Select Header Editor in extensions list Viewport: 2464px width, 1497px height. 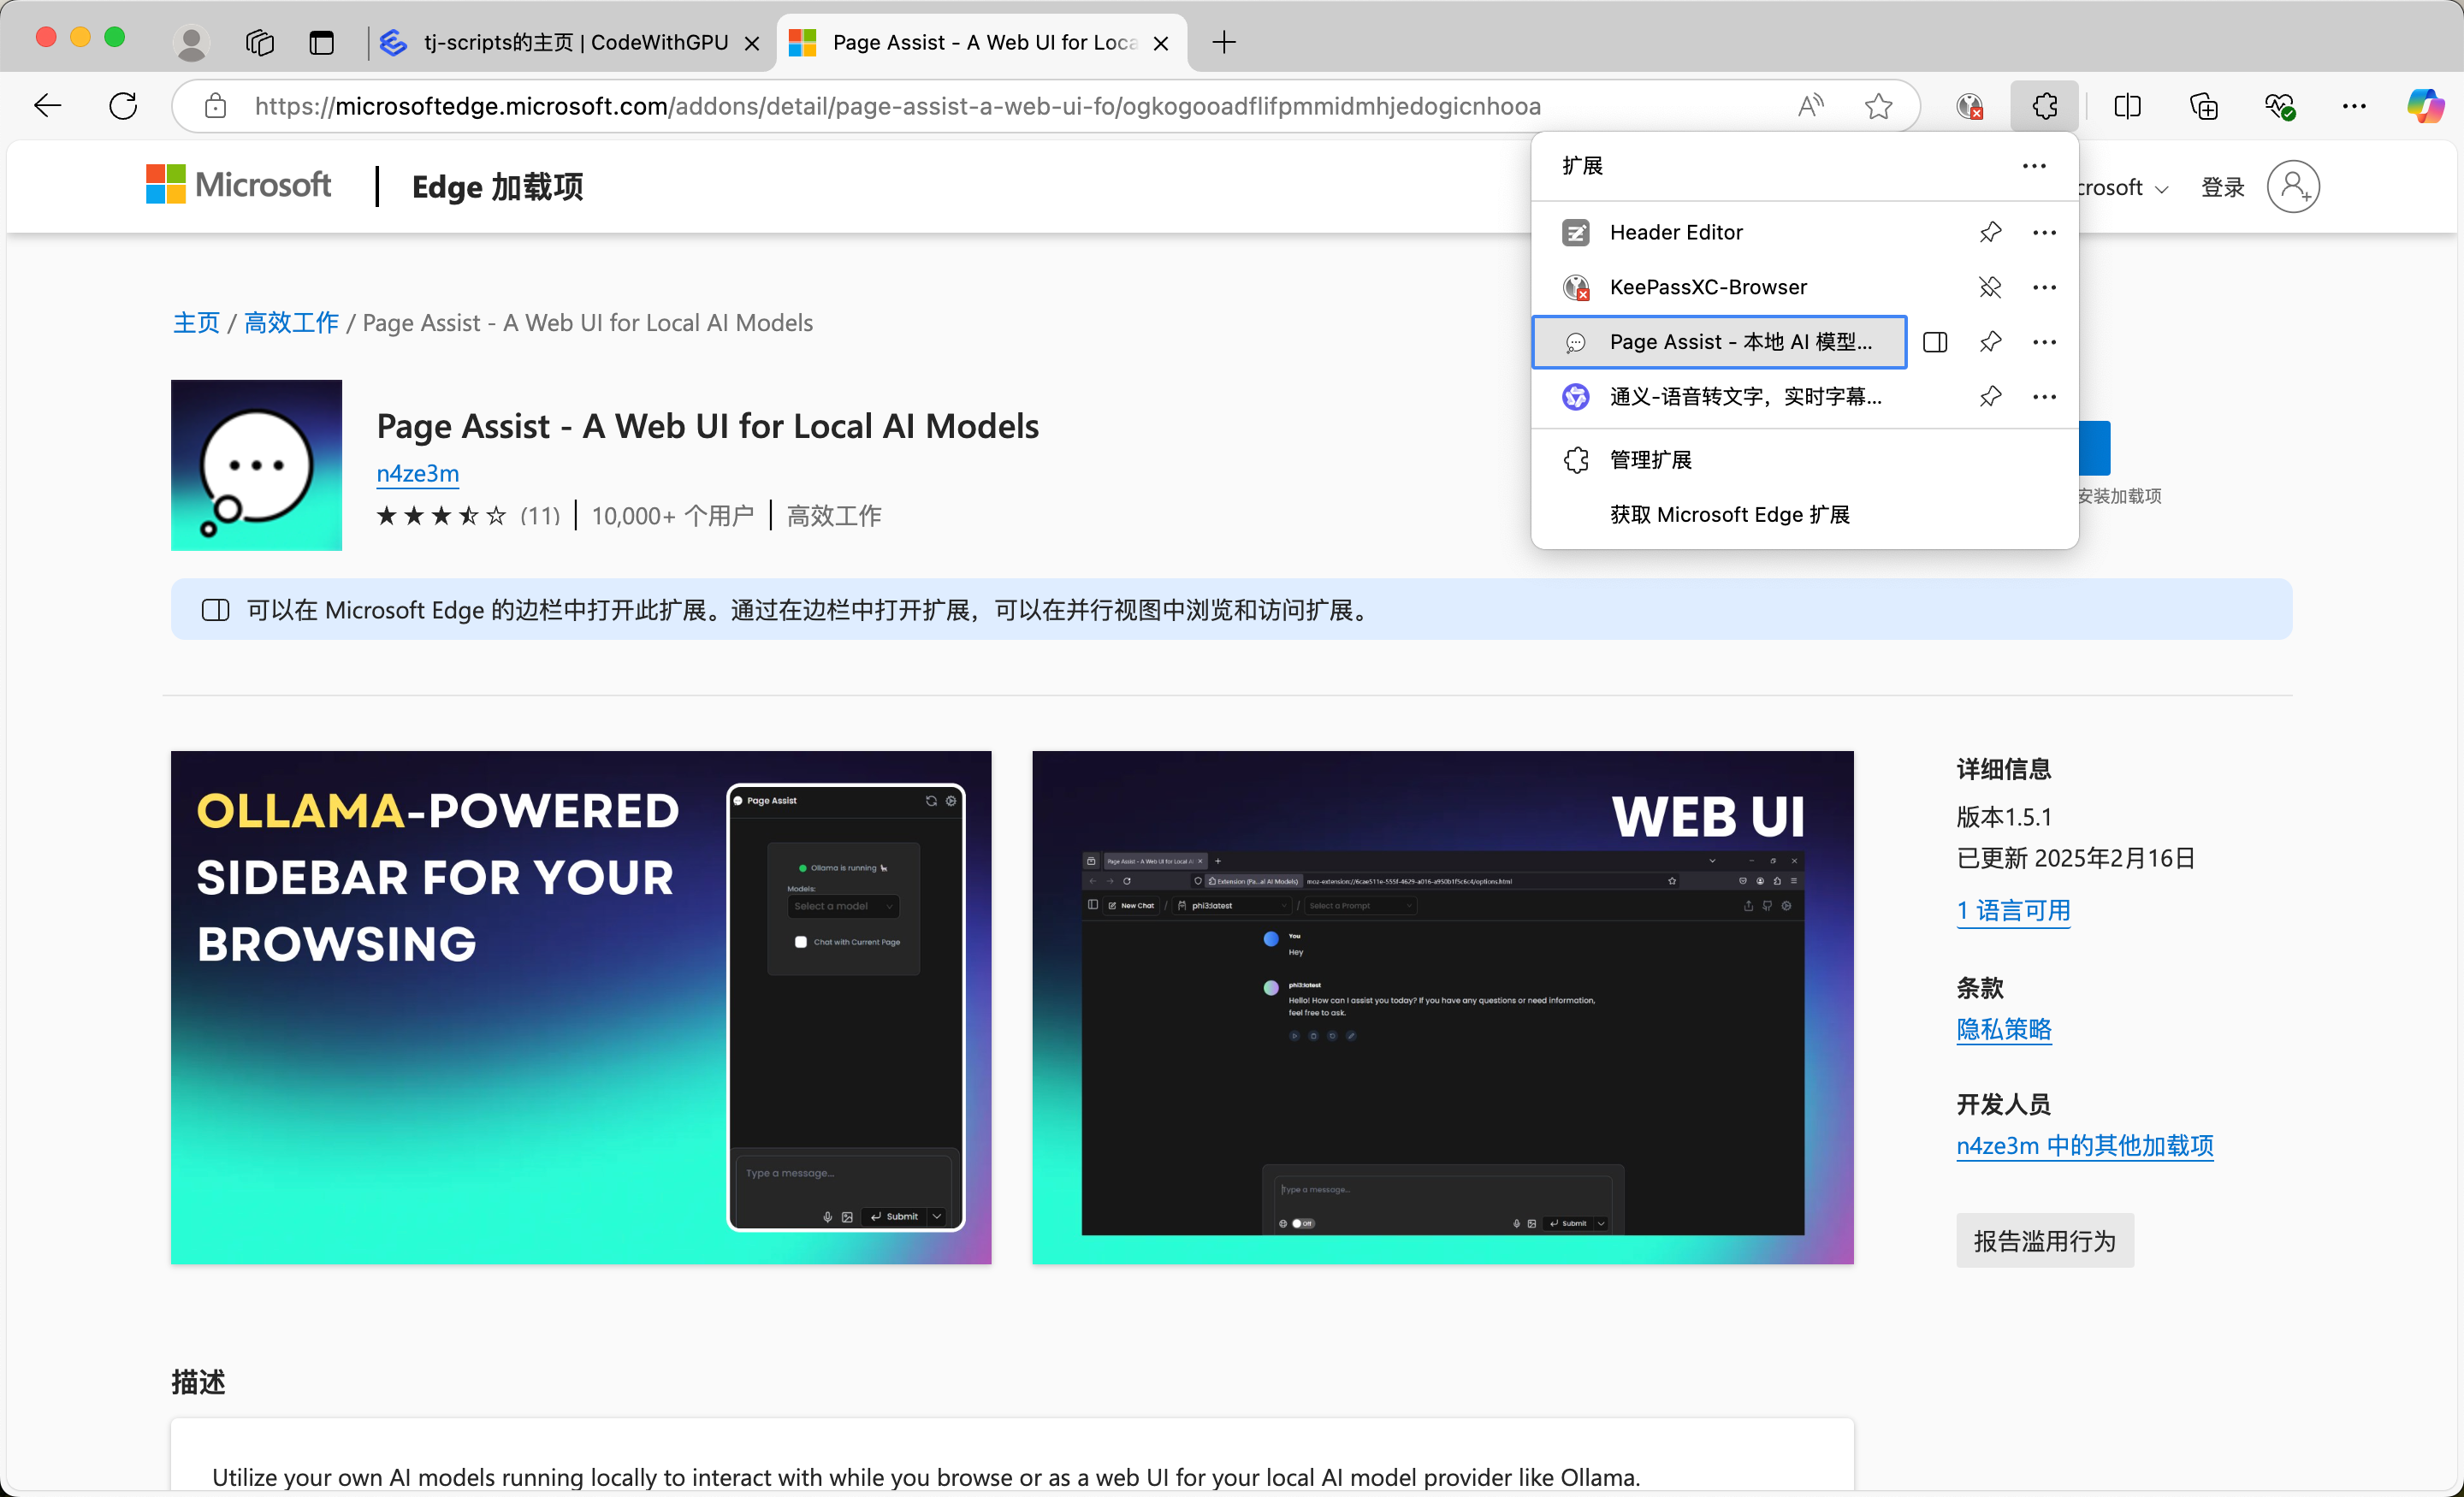coord(1718,233)
